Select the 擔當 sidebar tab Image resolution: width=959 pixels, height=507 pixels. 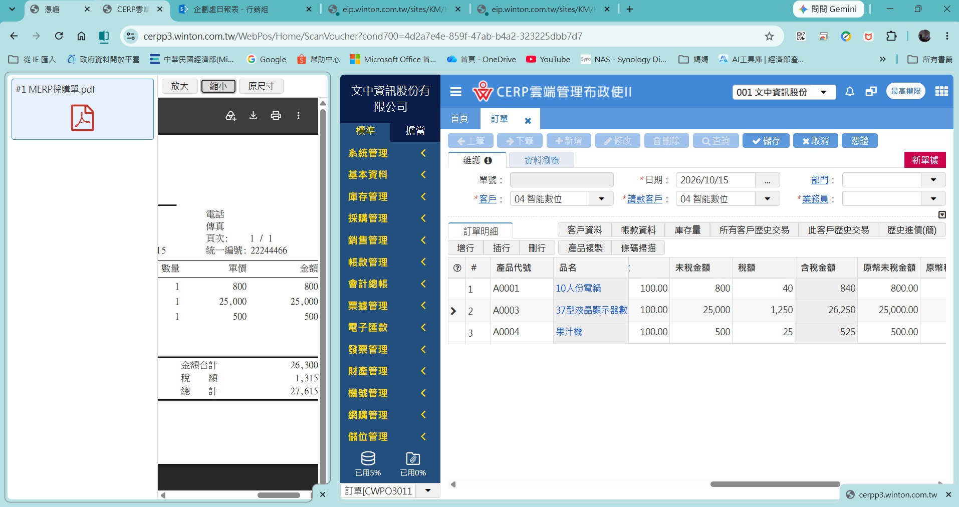pyautogui.click(x=415, y=131)
